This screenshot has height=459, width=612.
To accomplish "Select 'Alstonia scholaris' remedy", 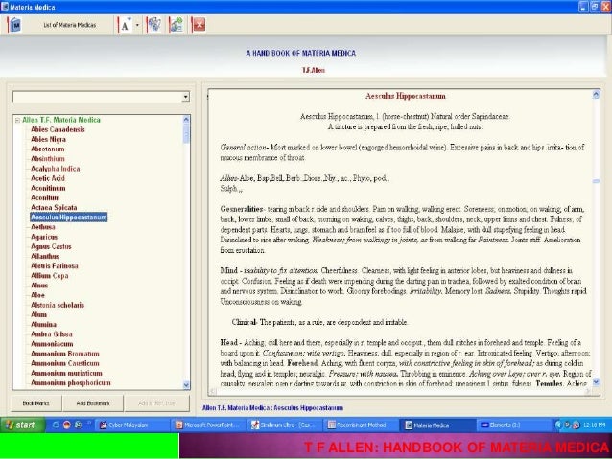I will 58,305.
